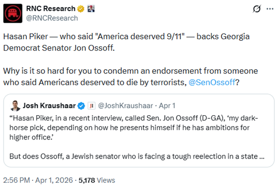The width and height of the screenshot is (277, 187).
Task: Click the affiliate badge image next to RNC Research
Action: [91, 9]
